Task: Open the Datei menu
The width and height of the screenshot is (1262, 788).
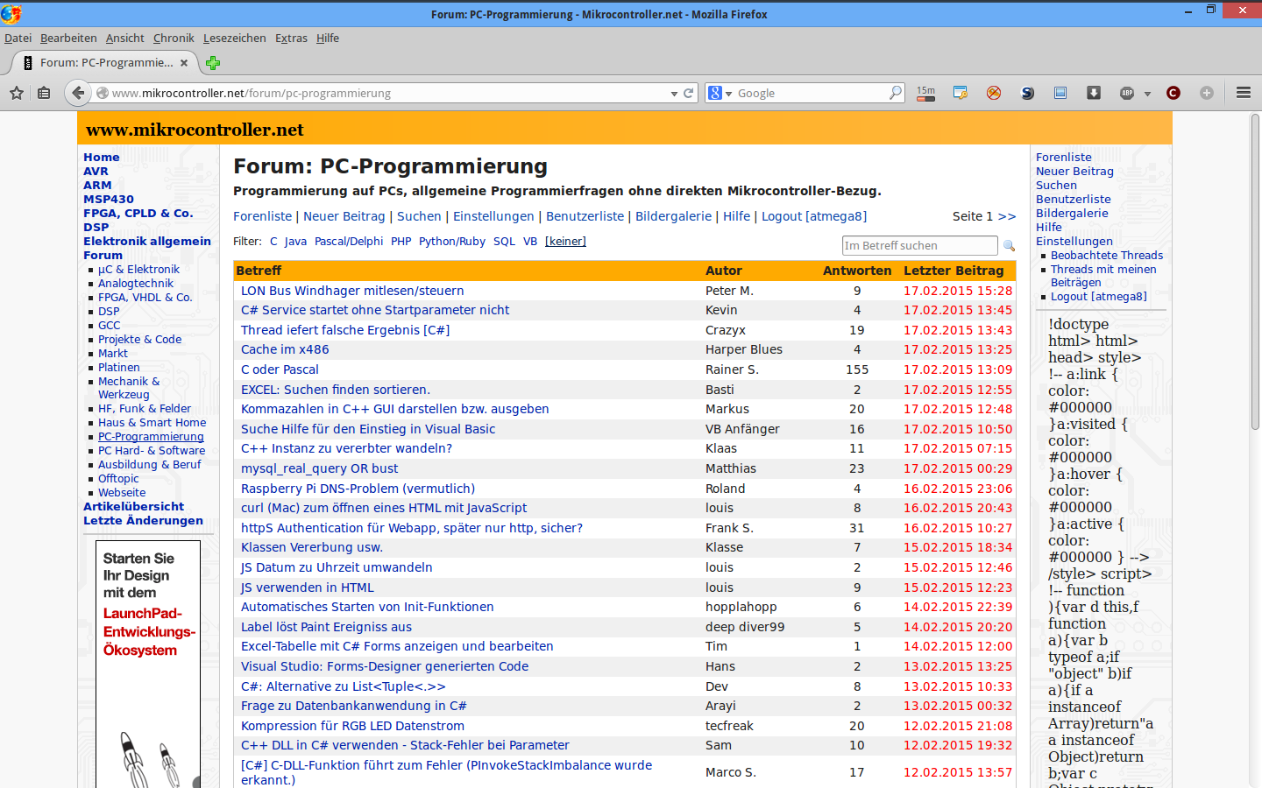Action: [x=18, y=38]
